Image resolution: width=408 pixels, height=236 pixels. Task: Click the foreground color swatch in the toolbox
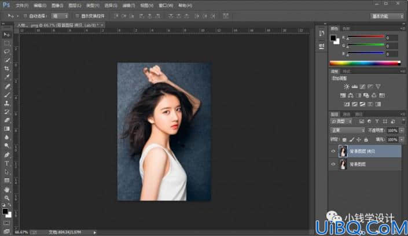coord(5,211)
